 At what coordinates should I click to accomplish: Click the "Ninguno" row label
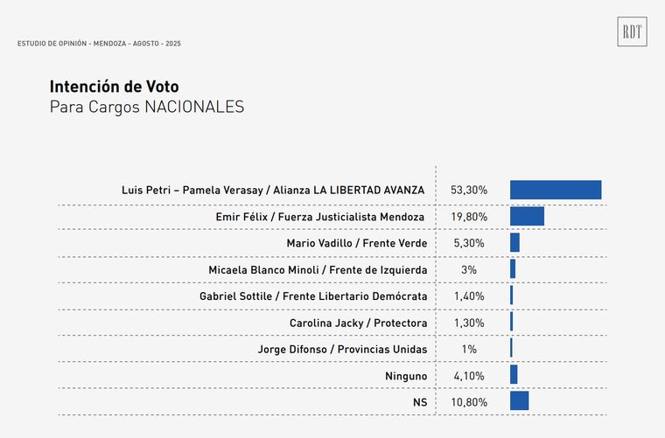[x=405, y=376]
